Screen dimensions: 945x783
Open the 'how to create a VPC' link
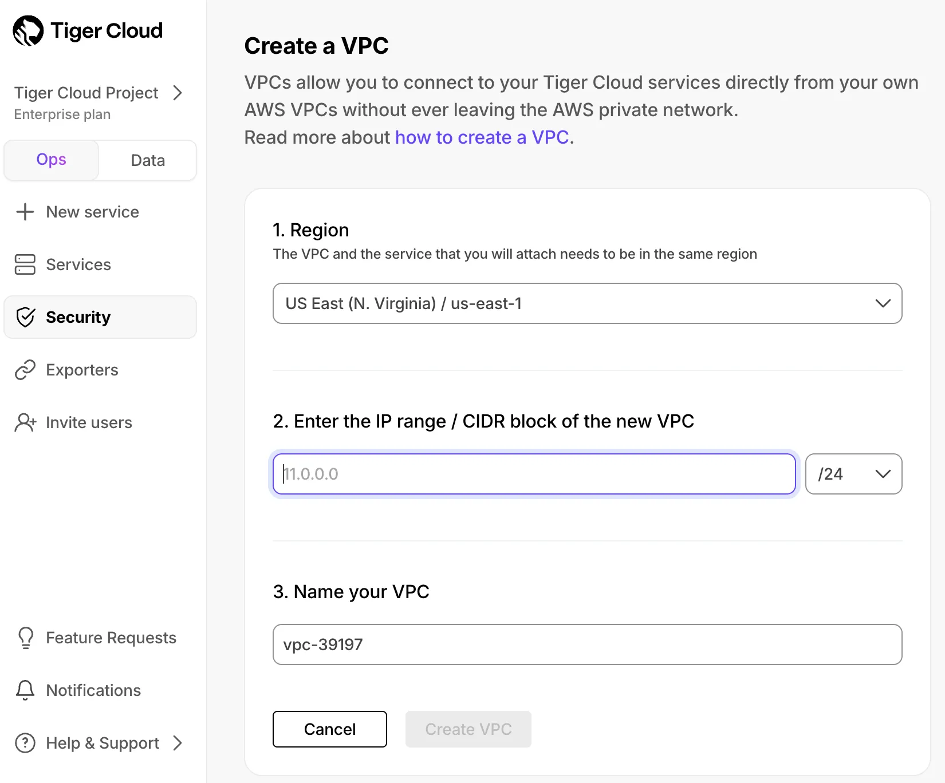tap(482, 137)
